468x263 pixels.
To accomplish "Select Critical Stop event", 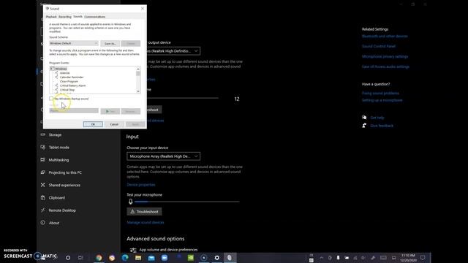I will (x=67, y=90).
